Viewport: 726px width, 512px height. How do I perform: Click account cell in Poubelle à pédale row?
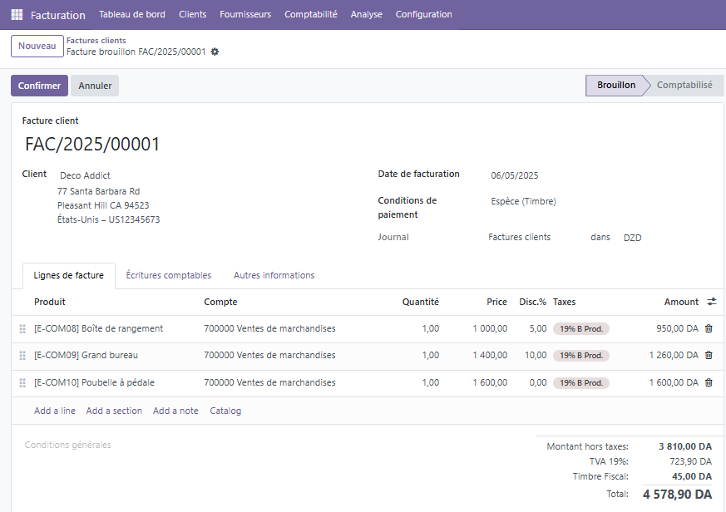click(x=269, y=383)
